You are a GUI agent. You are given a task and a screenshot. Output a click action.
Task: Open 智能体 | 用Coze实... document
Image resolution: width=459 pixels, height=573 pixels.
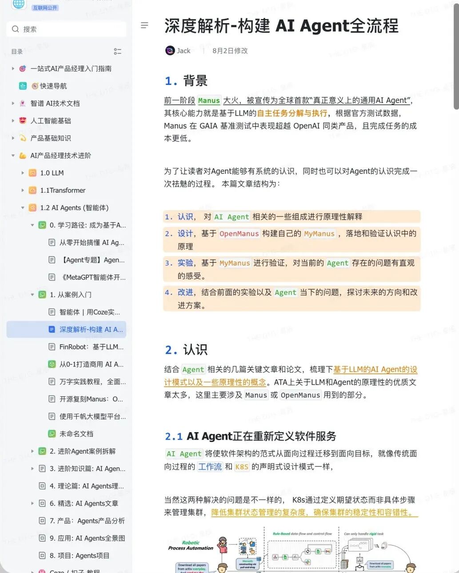point(90,312)
